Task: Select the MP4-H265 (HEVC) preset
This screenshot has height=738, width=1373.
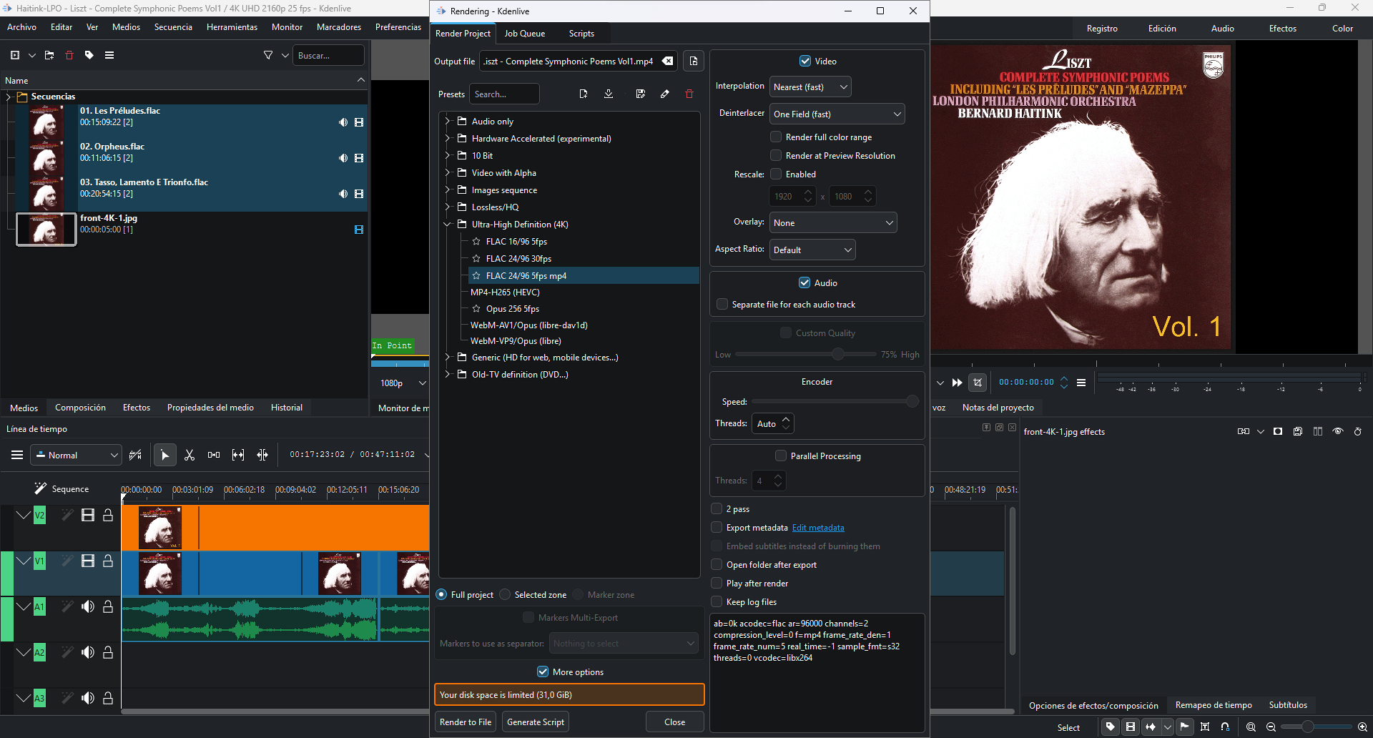Action: [505, 292]
